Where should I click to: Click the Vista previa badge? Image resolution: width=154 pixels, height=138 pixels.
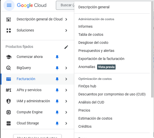(x=106, y=67)
